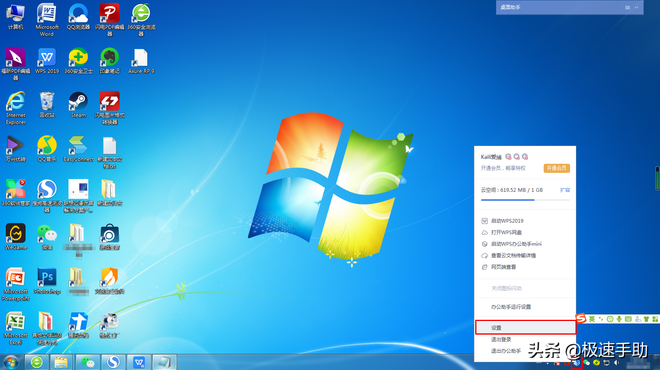
Task: Select 闪电图片格式转换器 desktop icon
Action: coord(110,108)
